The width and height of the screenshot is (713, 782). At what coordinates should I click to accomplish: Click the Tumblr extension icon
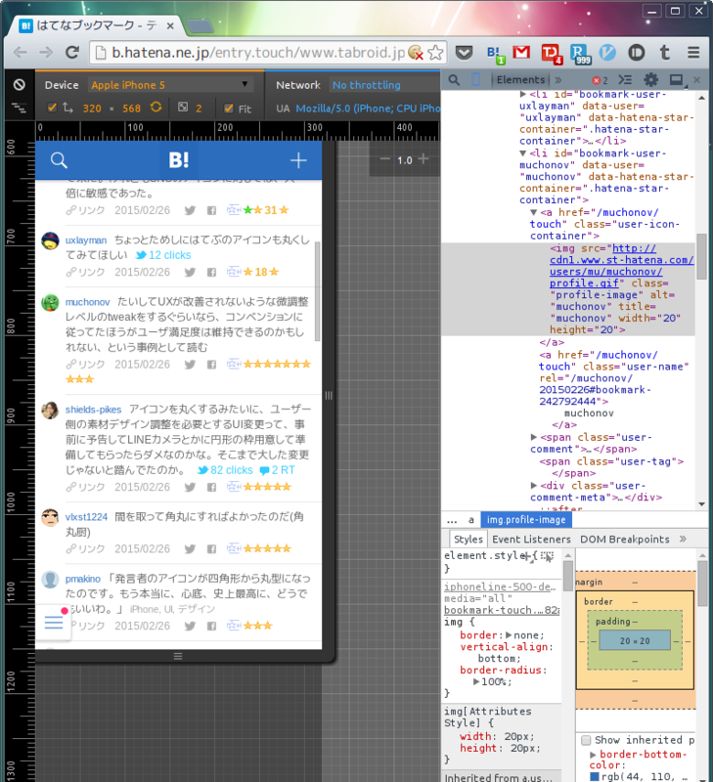(664, 53)
